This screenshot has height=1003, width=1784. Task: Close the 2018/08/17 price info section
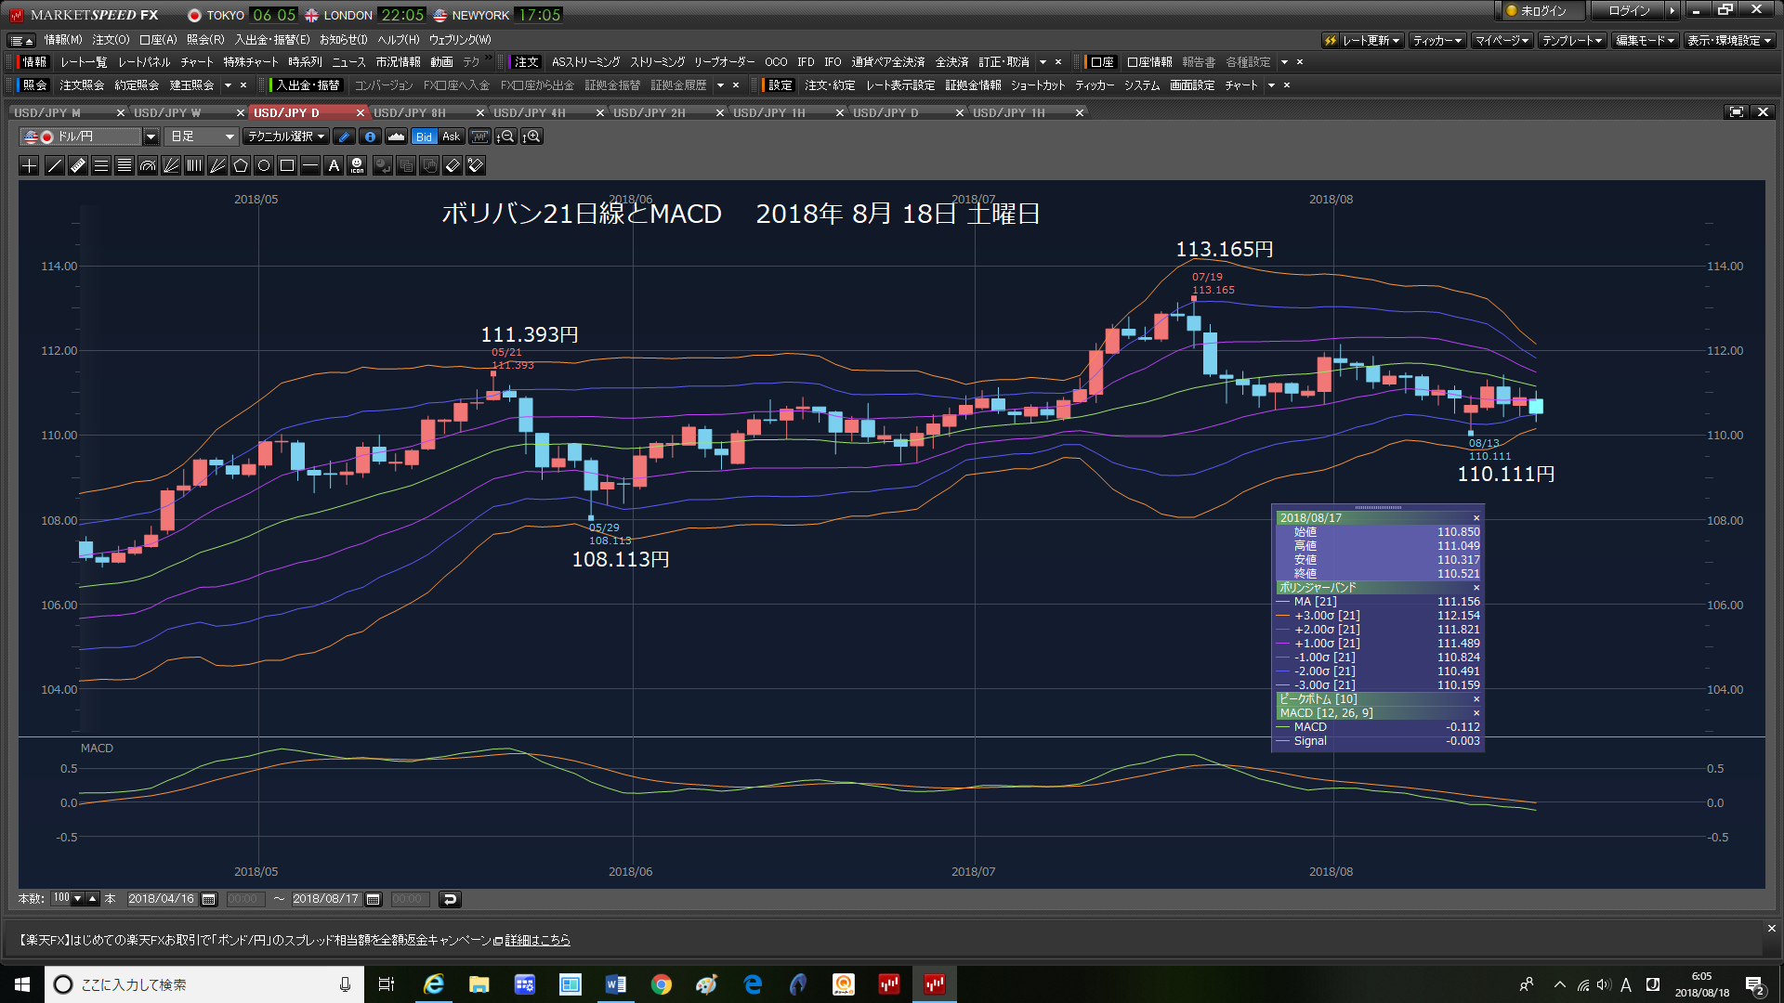pyautogui.click(x=1476, y=518)
